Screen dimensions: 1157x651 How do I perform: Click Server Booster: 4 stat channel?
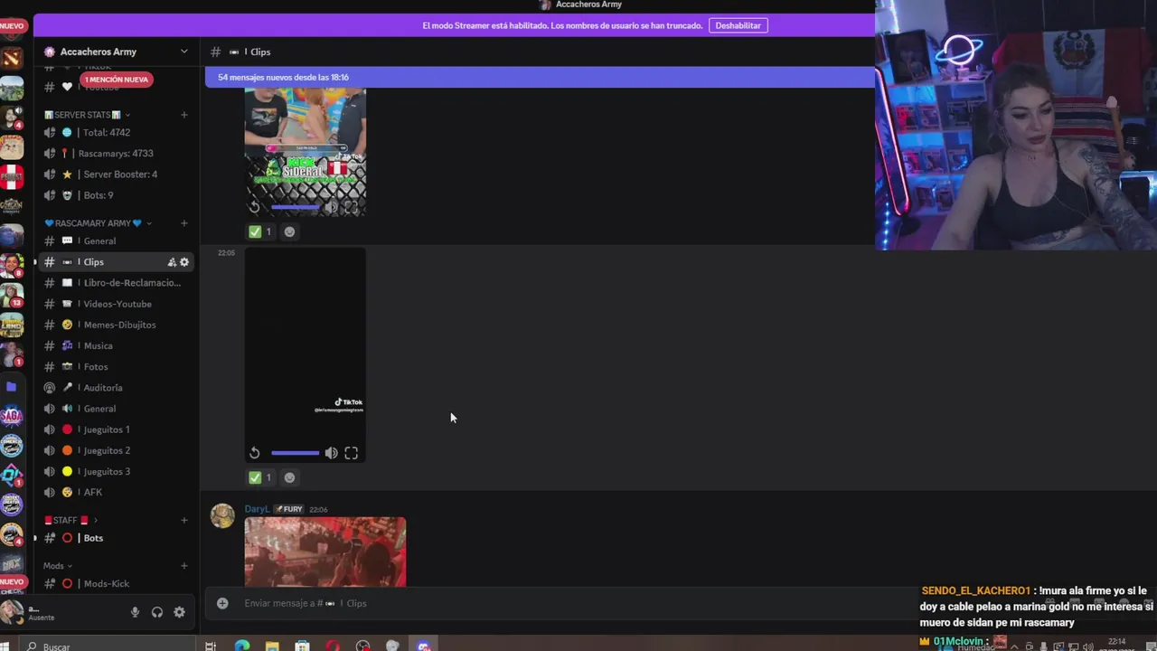(x=117, y=175)
